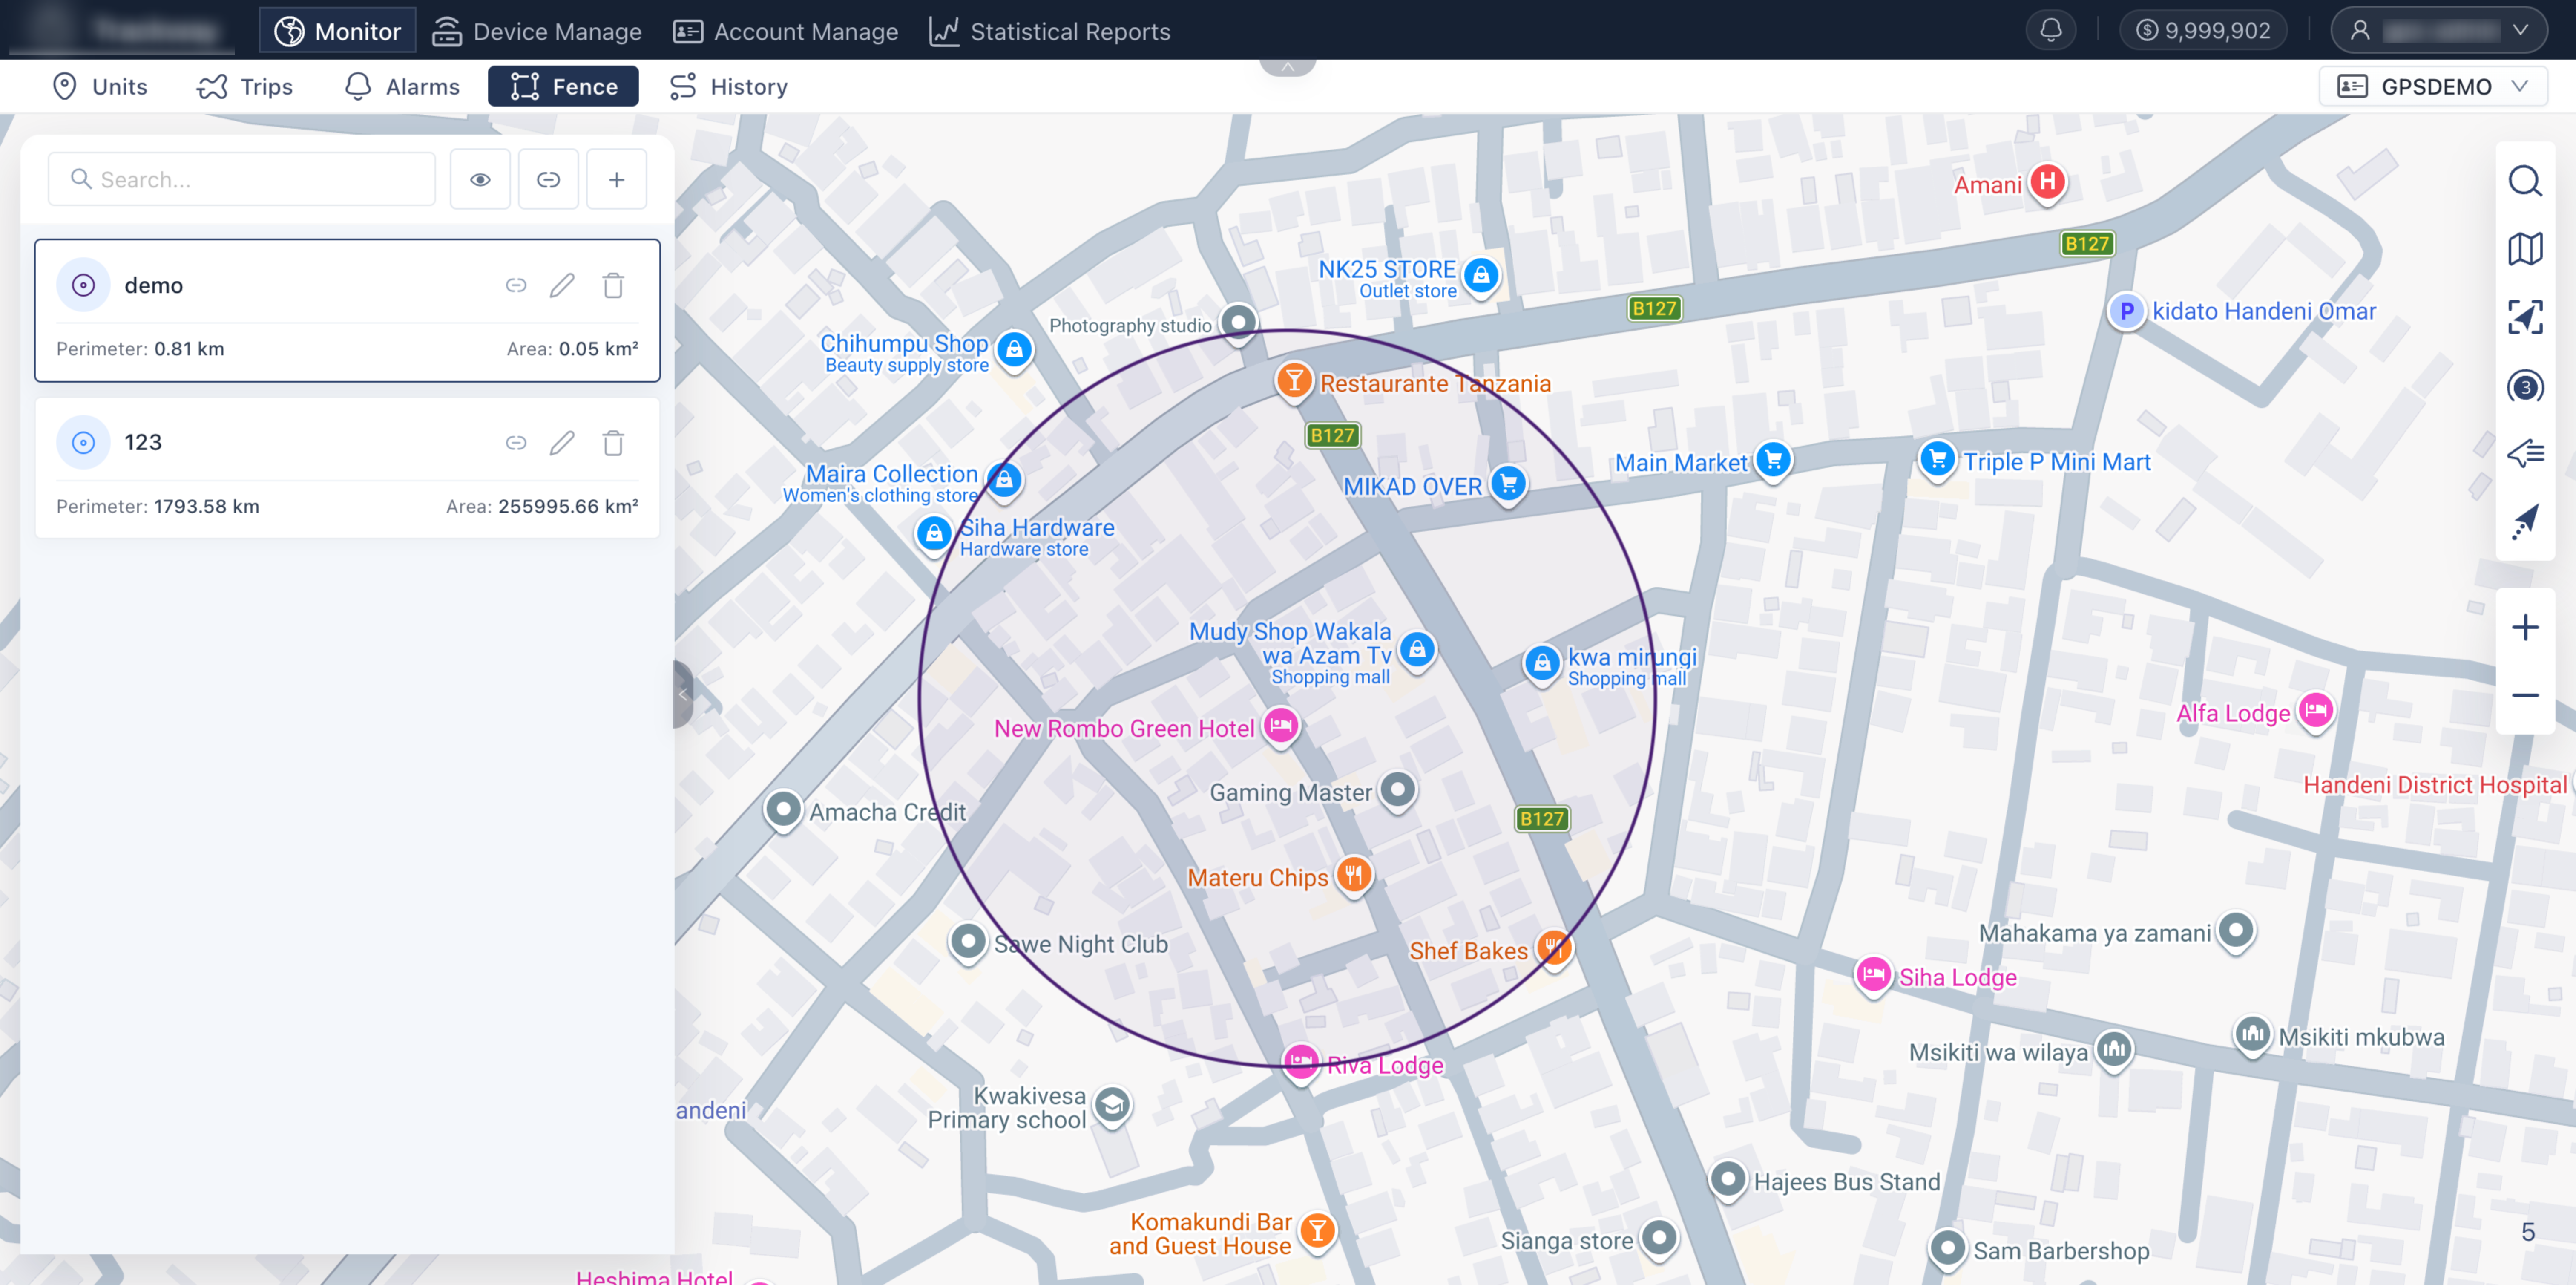Image resolution: width=2576 pixels, height=1285 pixels.
Task: Click the Siha Lodge marker
Action: coord(1873,975)
